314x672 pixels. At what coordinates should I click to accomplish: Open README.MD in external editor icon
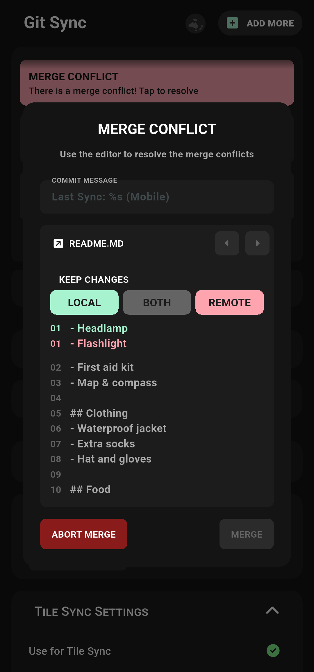tap(58, 243)
